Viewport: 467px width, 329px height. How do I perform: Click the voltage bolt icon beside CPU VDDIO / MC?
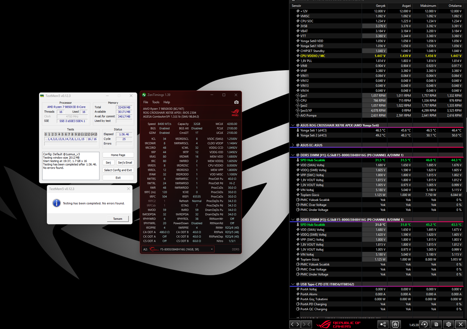298,56
